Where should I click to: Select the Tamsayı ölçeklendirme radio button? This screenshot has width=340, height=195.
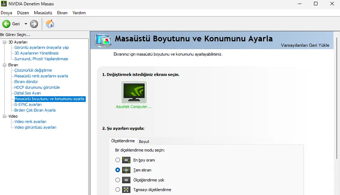(117, 190)
